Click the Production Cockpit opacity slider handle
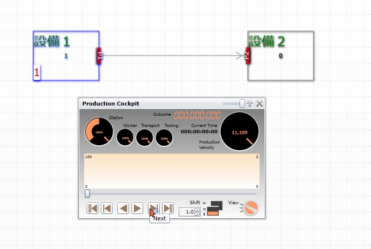This screenshot has height=249, width=371. tap(242, 104)
